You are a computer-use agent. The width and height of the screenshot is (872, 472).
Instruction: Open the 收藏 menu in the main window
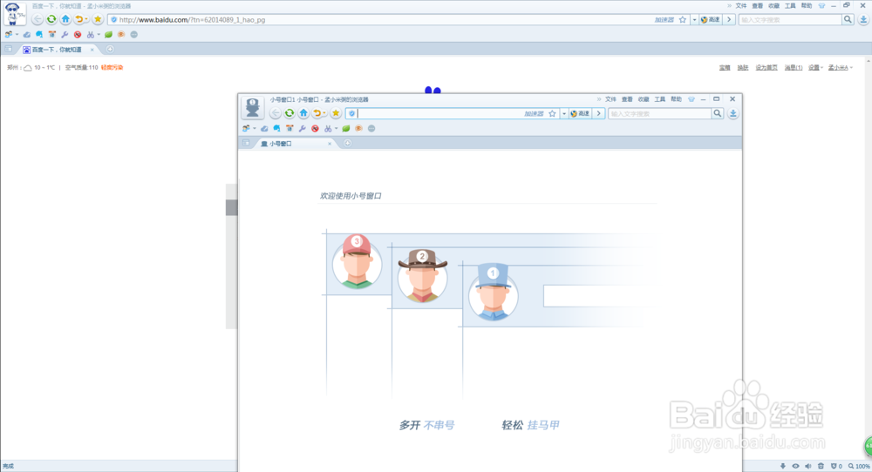(773, 5)
